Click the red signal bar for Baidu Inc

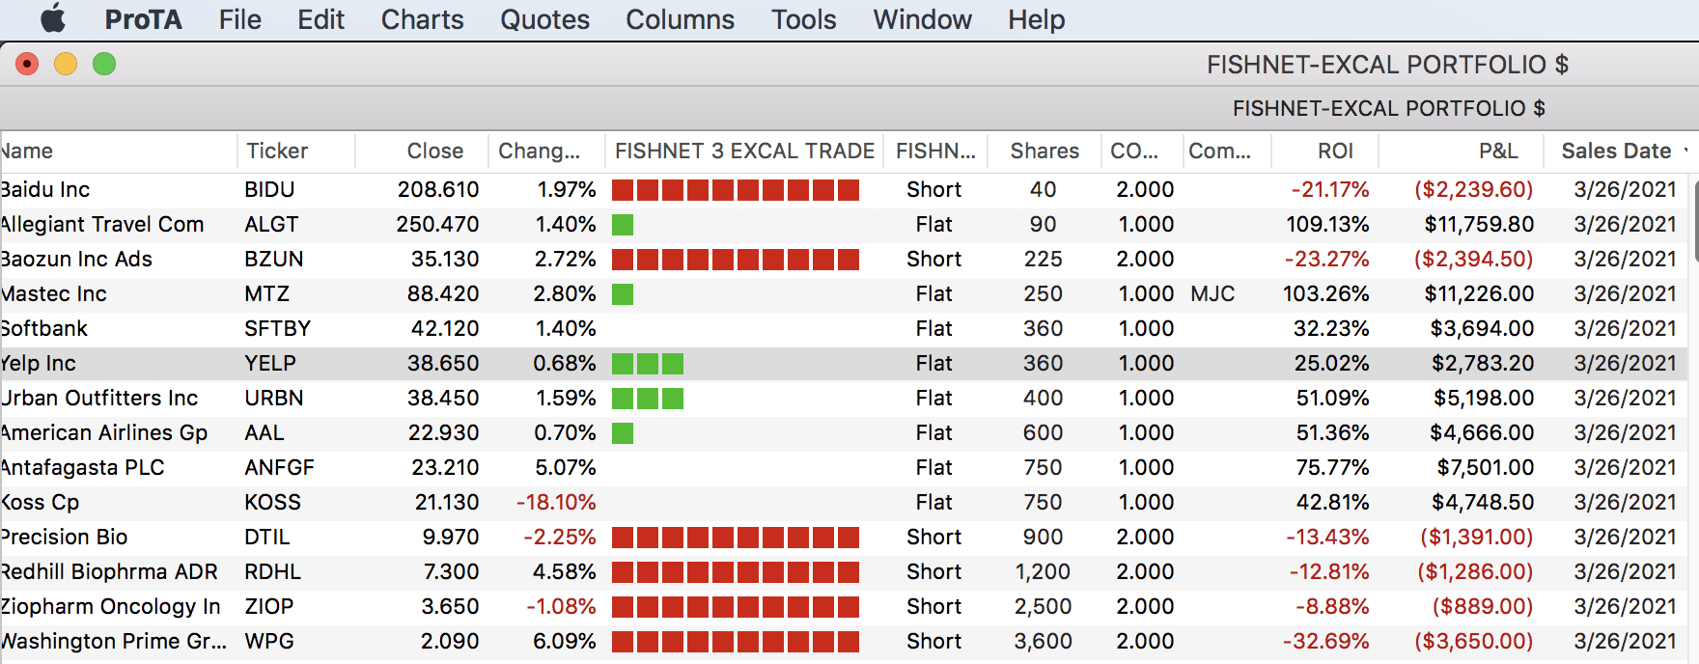[735, 190]
